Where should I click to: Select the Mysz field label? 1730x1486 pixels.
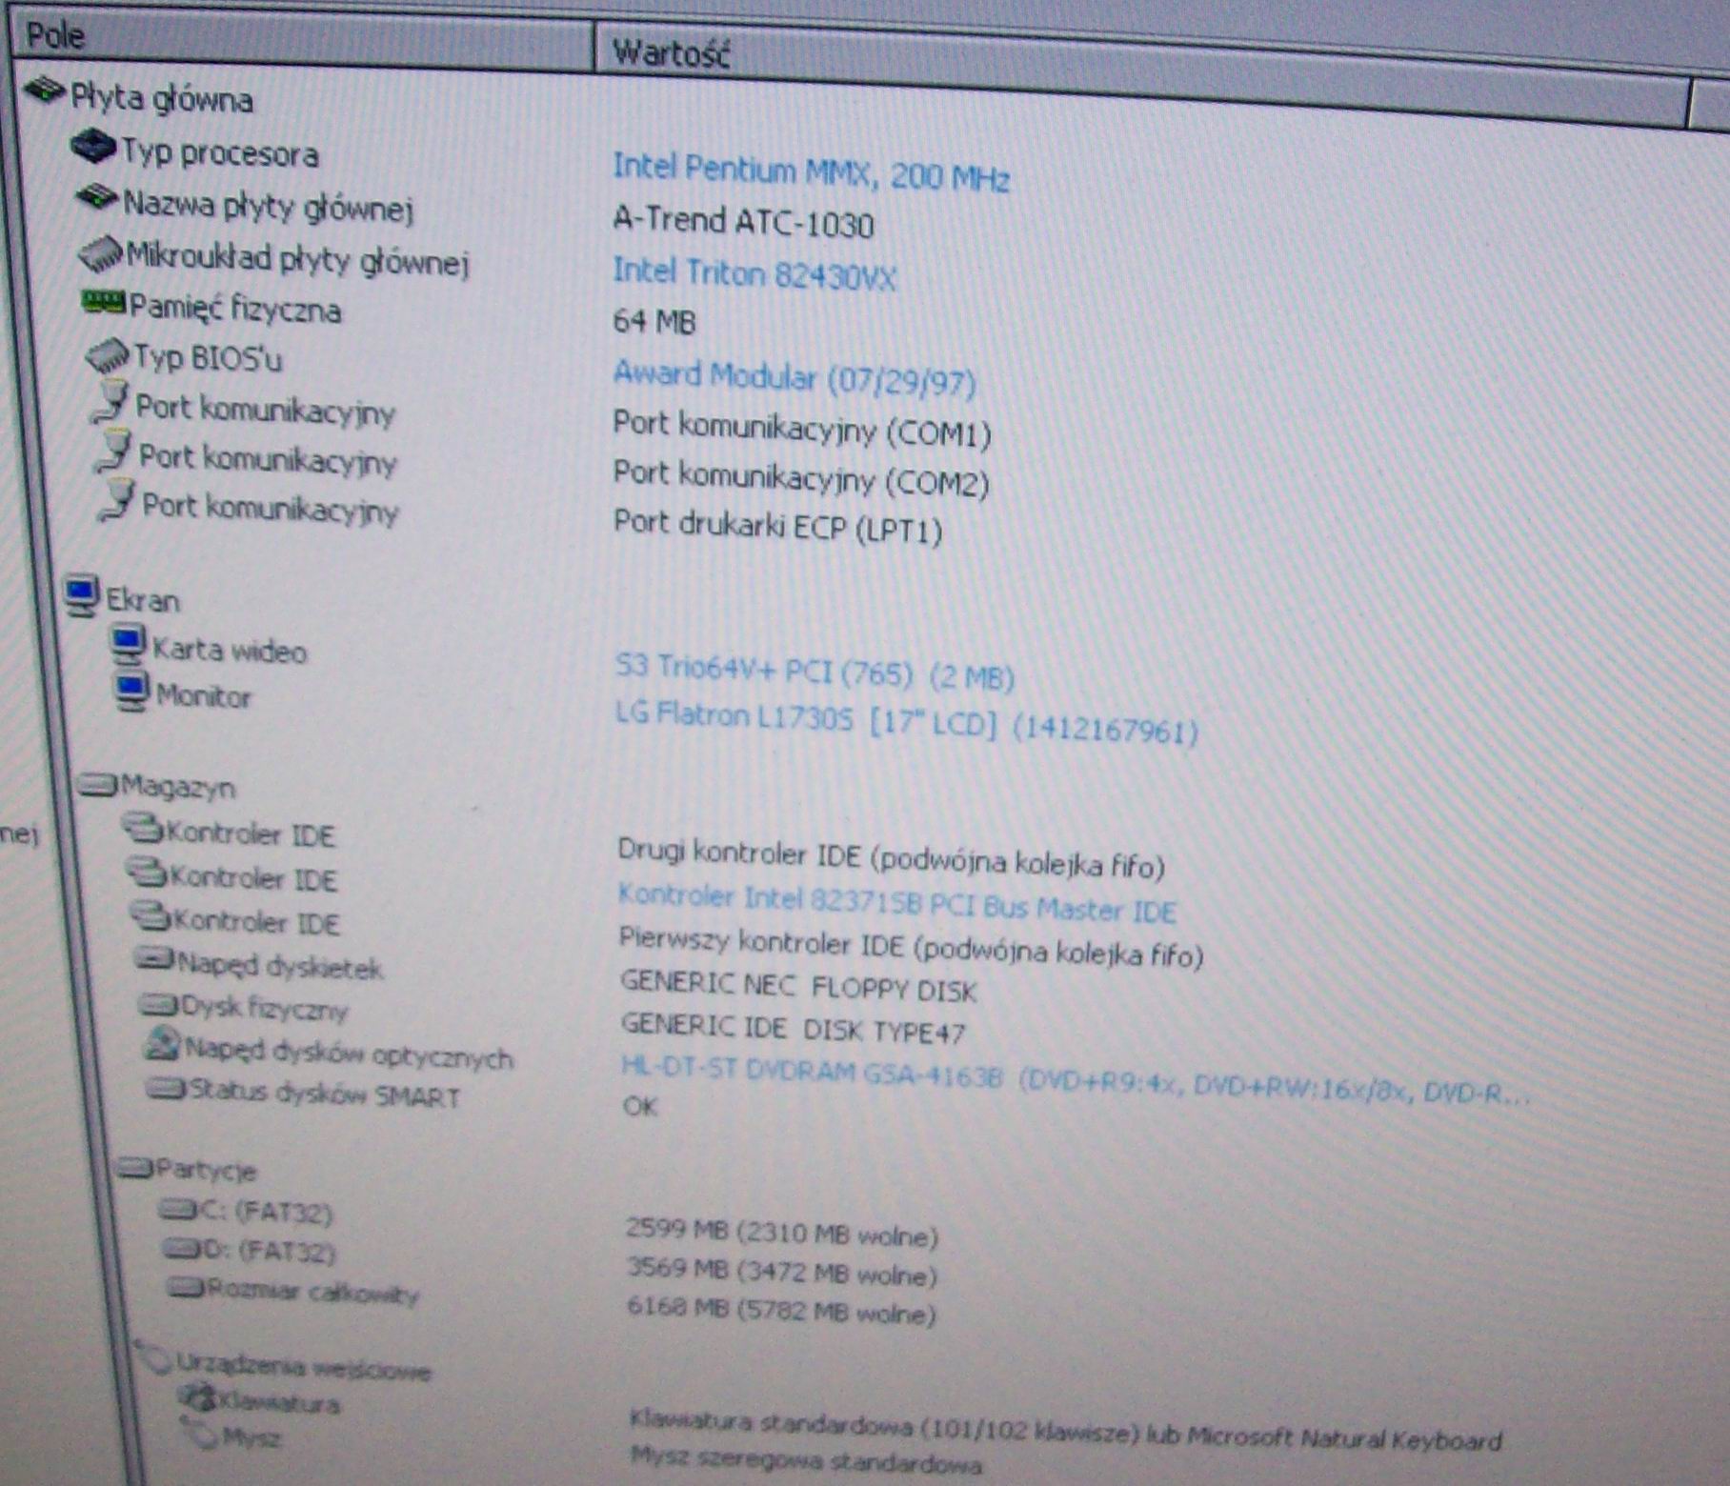click(x=251, y=1436)
